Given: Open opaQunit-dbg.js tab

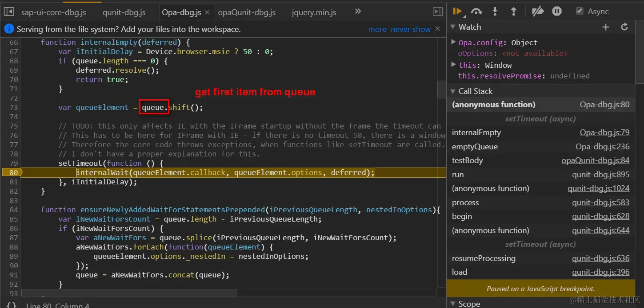Looking at the screenshot, I should [247, 12].
